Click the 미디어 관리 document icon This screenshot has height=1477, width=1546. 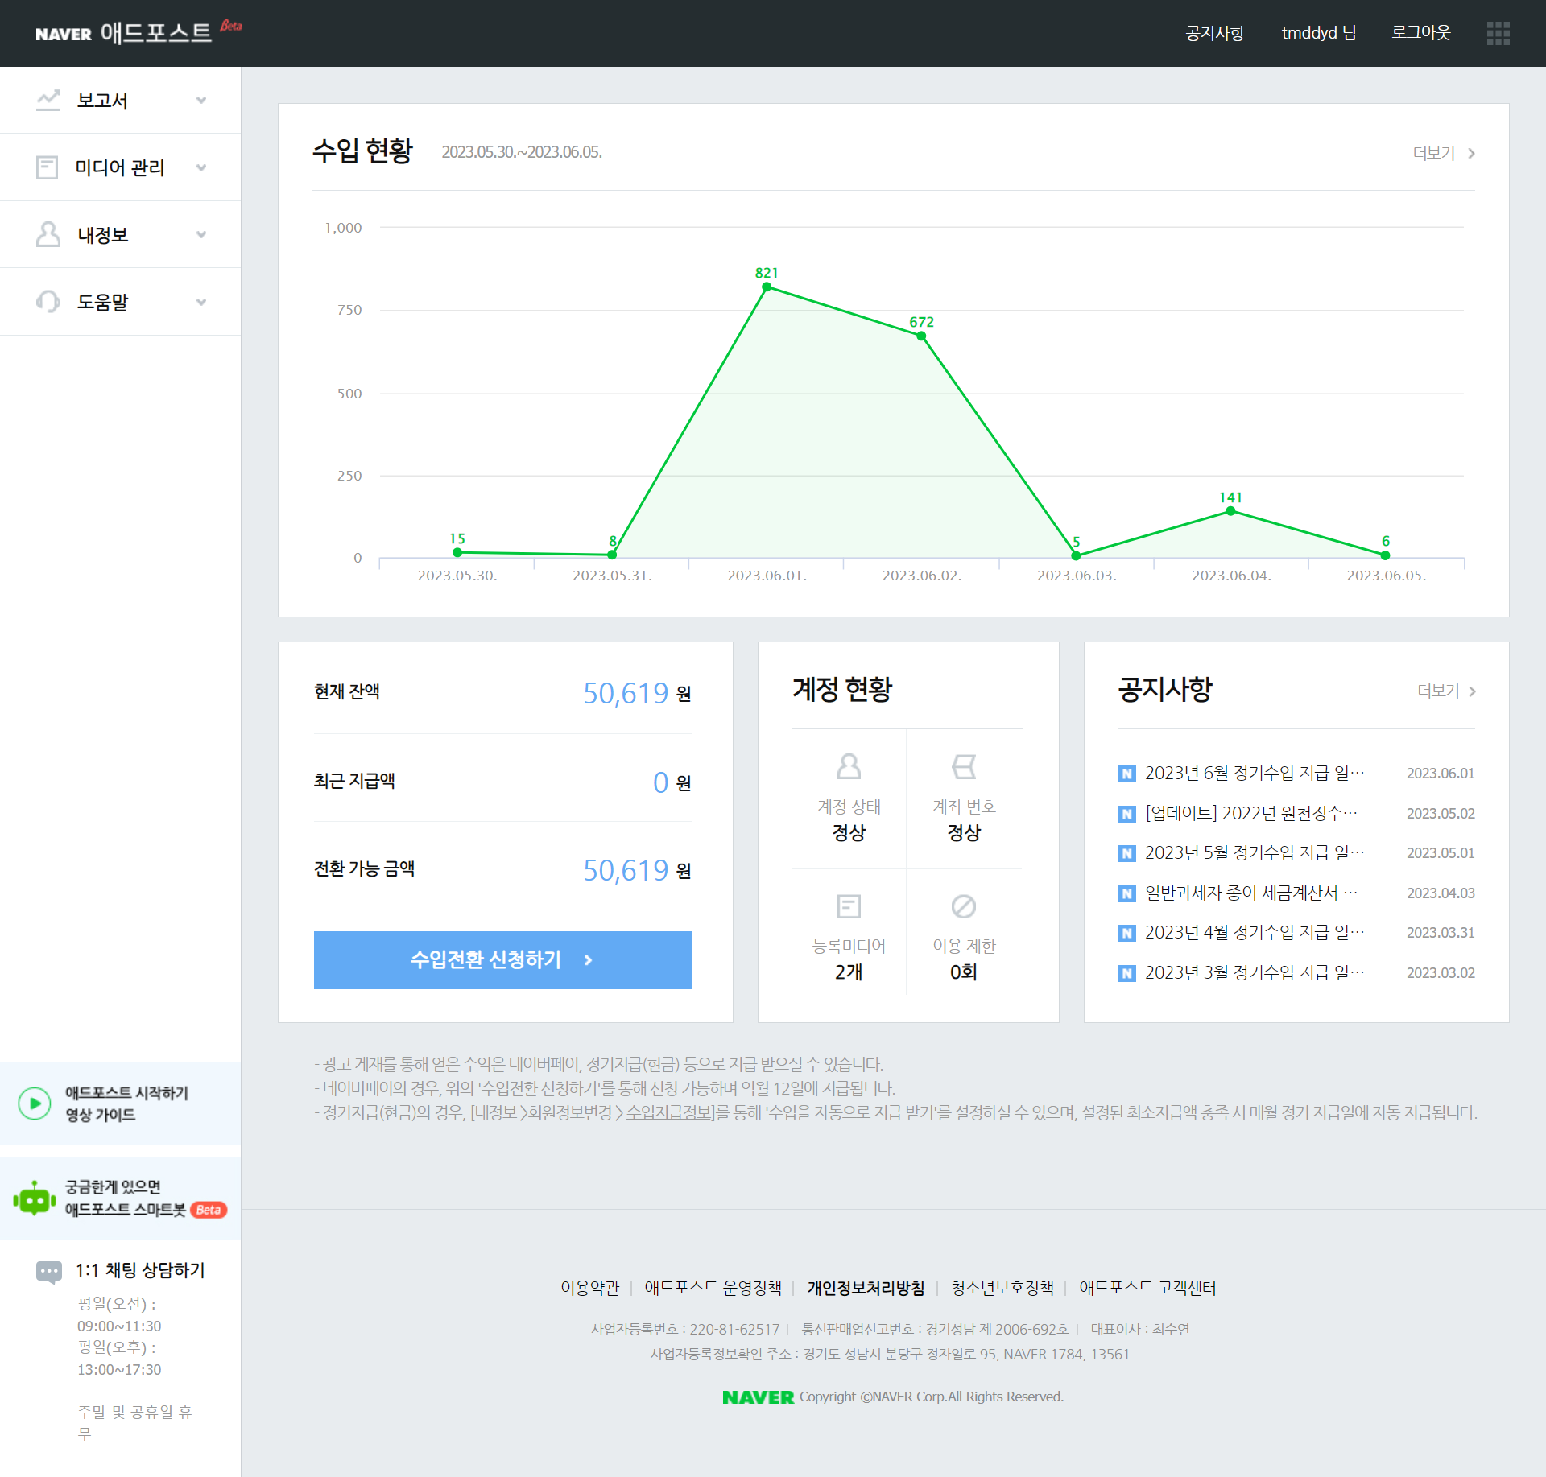(48, 167)
